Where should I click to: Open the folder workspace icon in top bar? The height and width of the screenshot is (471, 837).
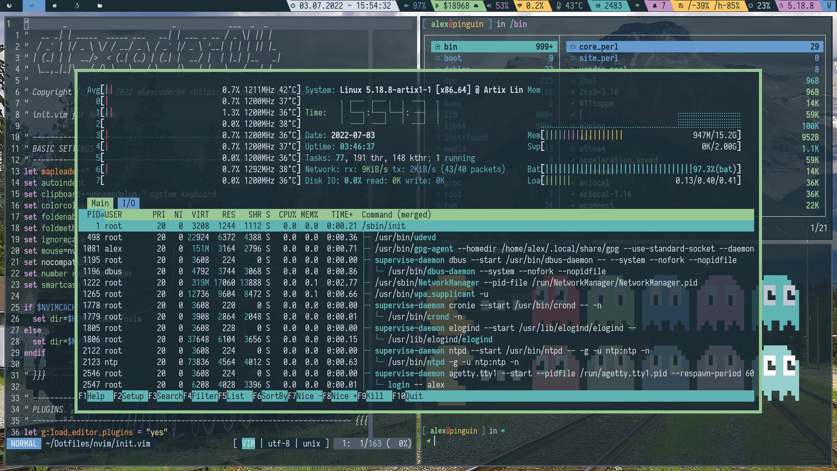click(100, 6)
